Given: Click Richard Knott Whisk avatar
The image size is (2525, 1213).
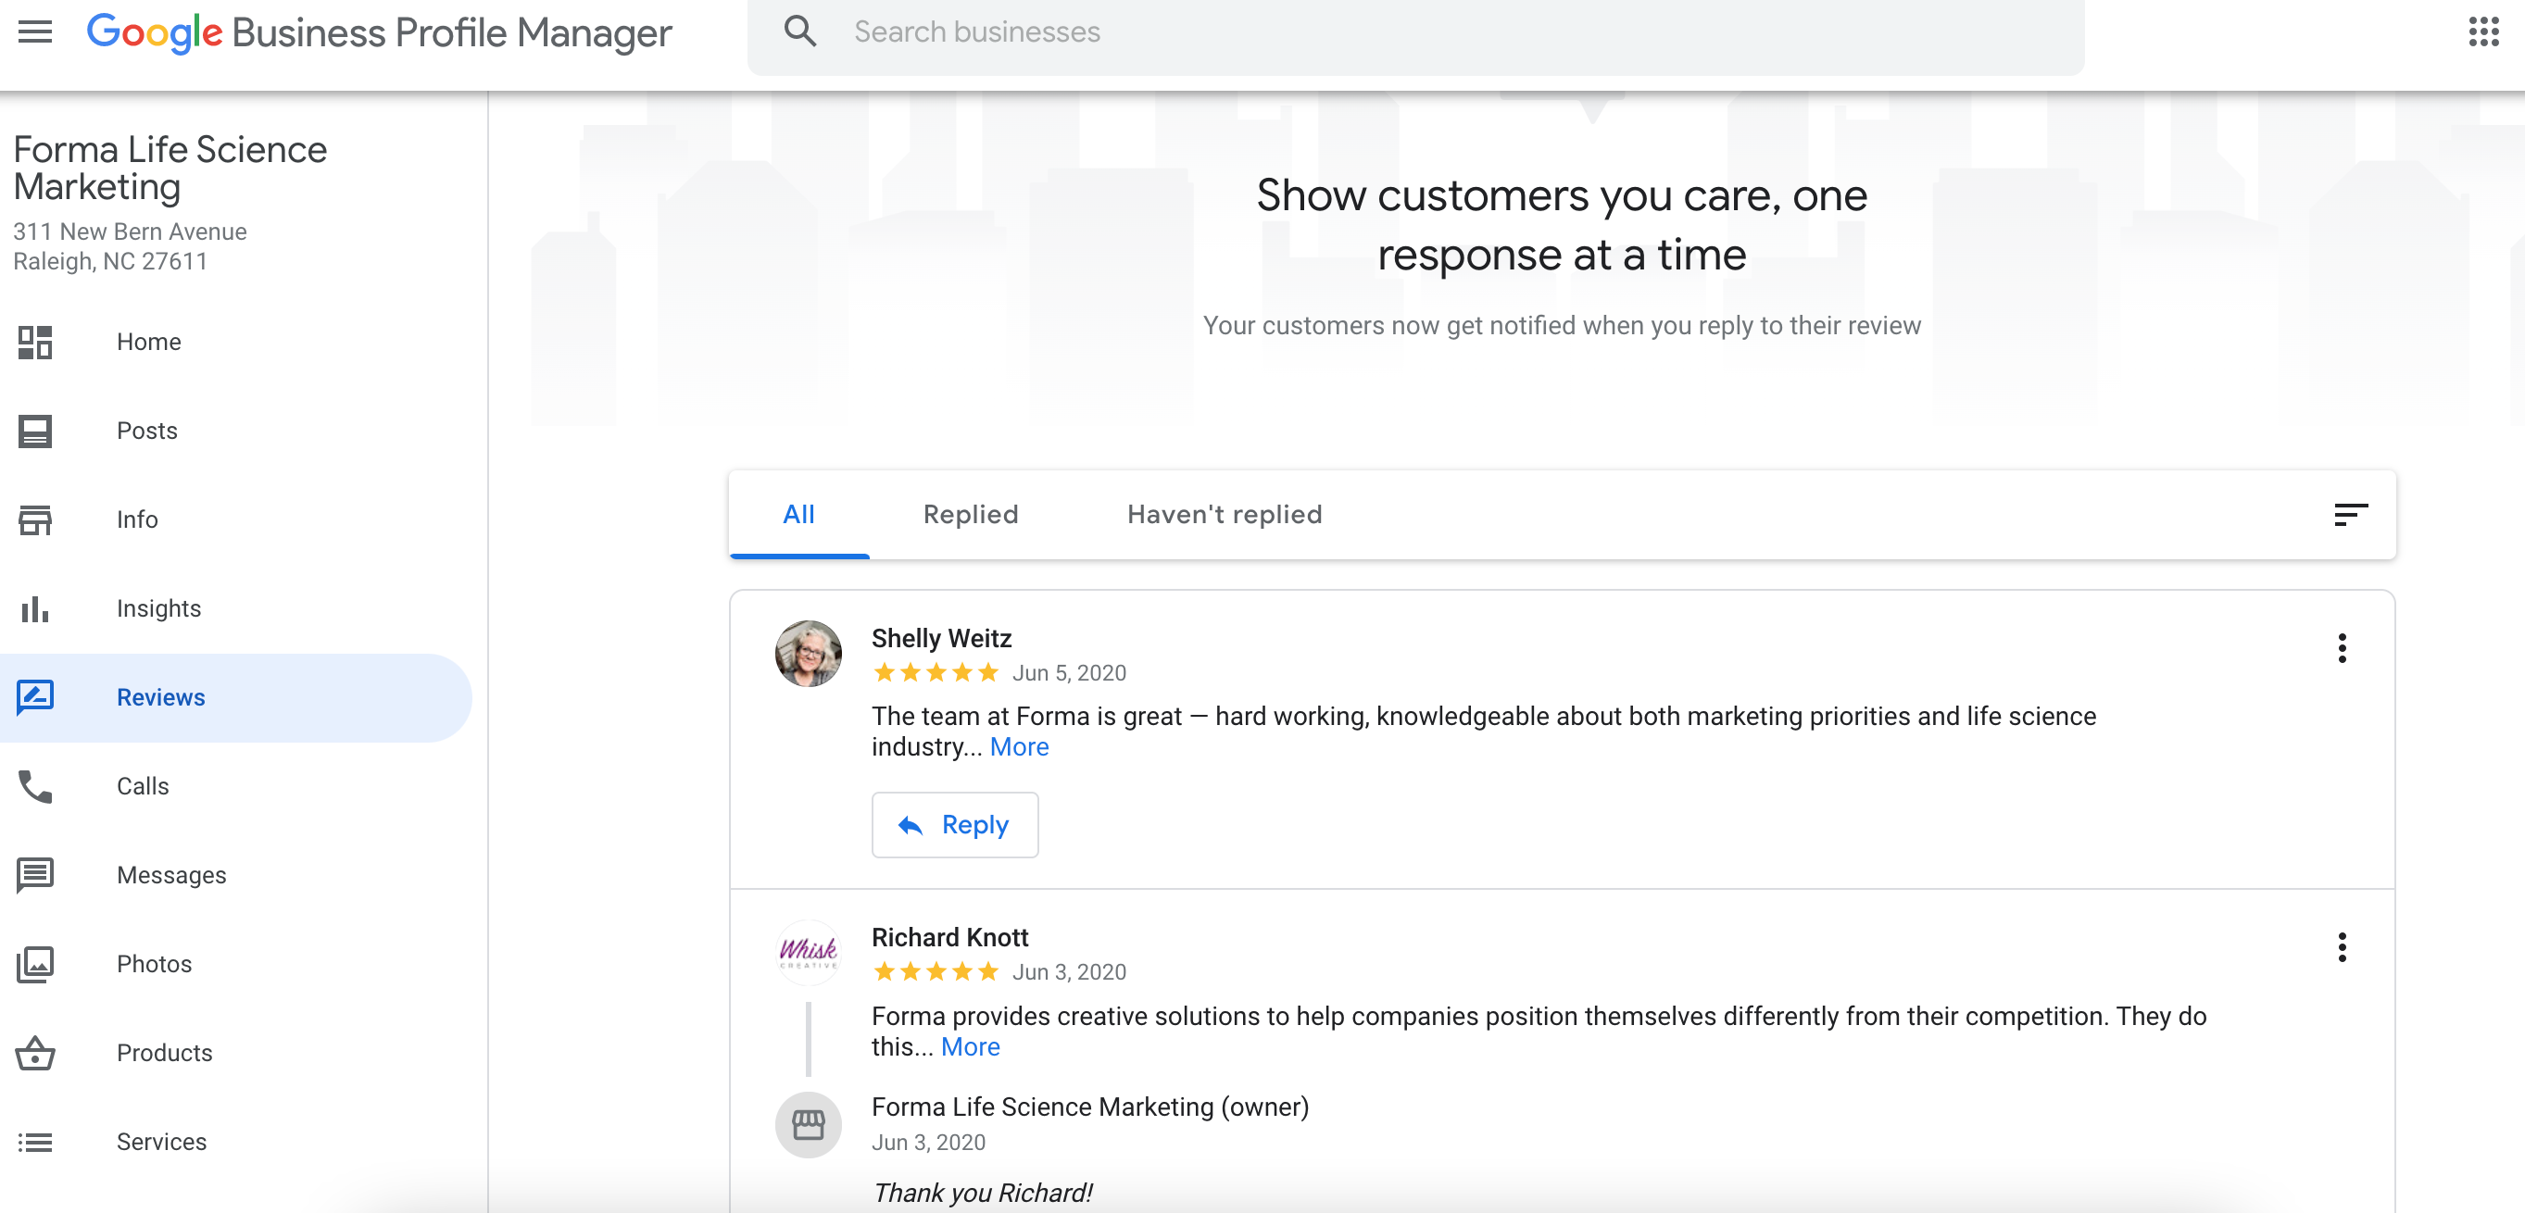Looking at the screenshot, I should coord(808,953).
